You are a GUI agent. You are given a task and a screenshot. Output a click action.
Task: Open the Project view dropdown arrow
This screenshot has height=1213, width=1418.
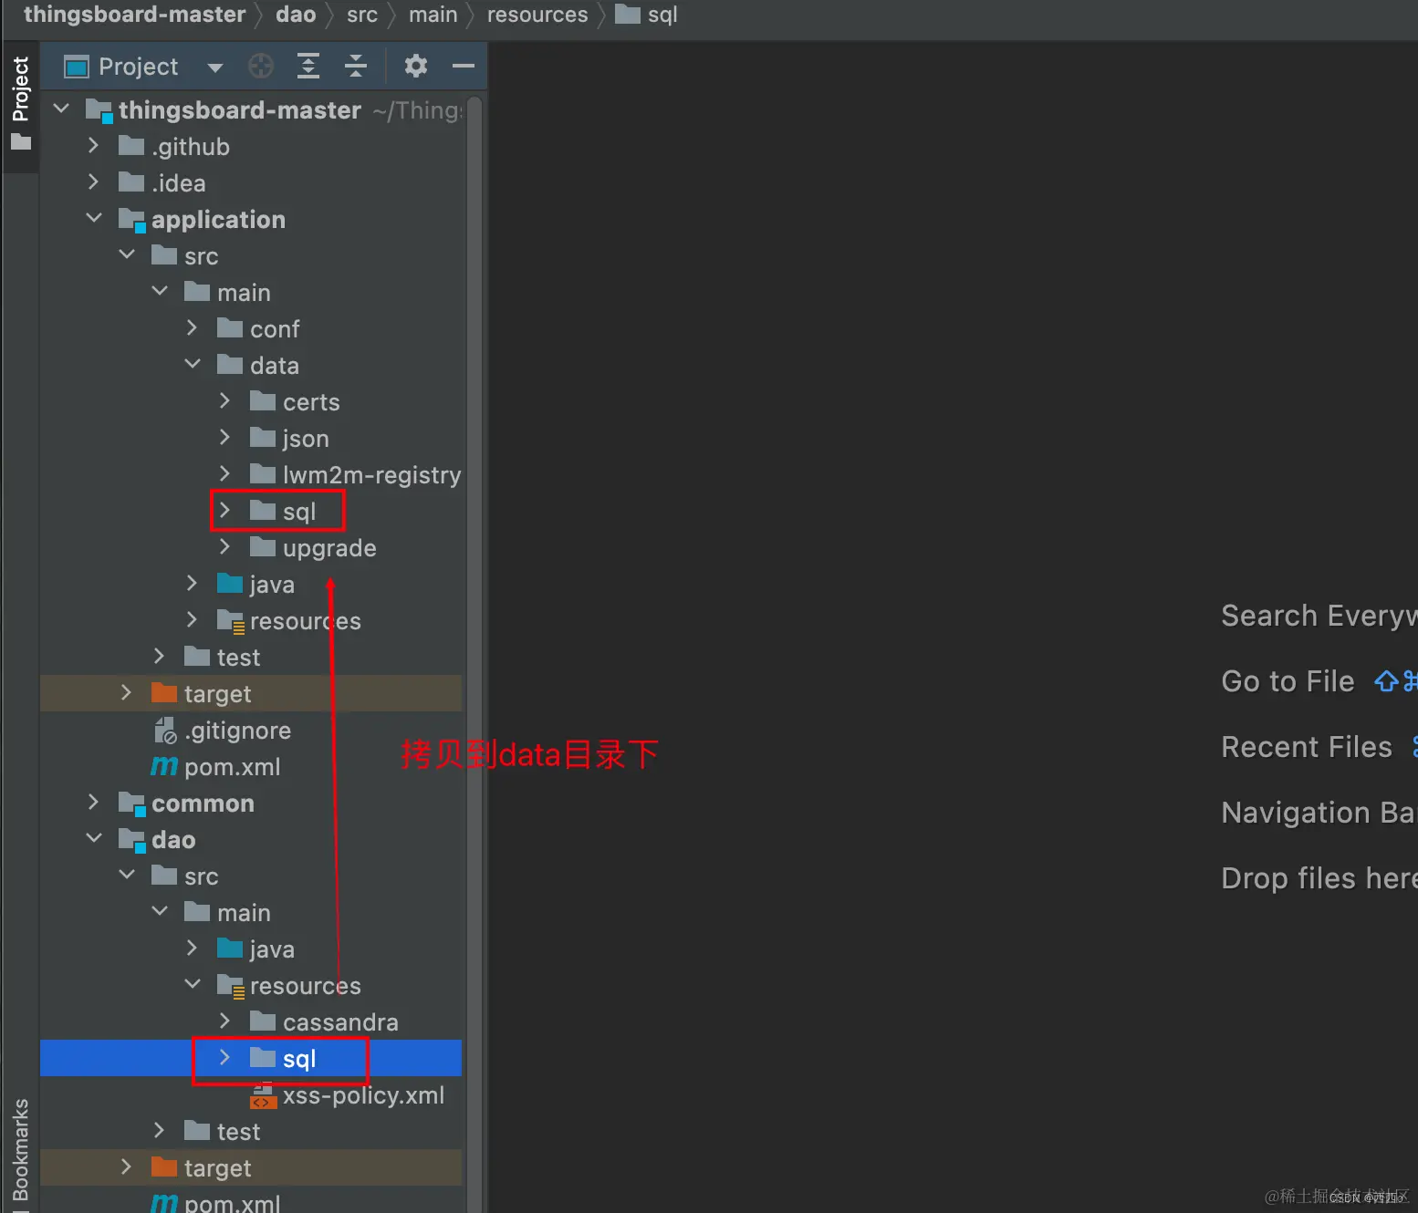pos(215,67)
